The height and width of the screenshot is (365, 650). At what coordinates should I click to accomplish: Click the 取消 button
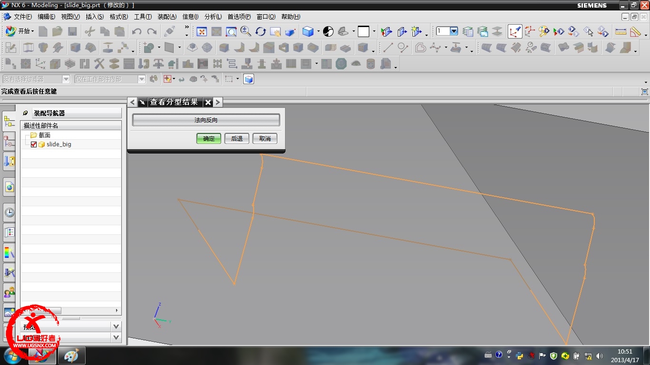pos(265,138)
